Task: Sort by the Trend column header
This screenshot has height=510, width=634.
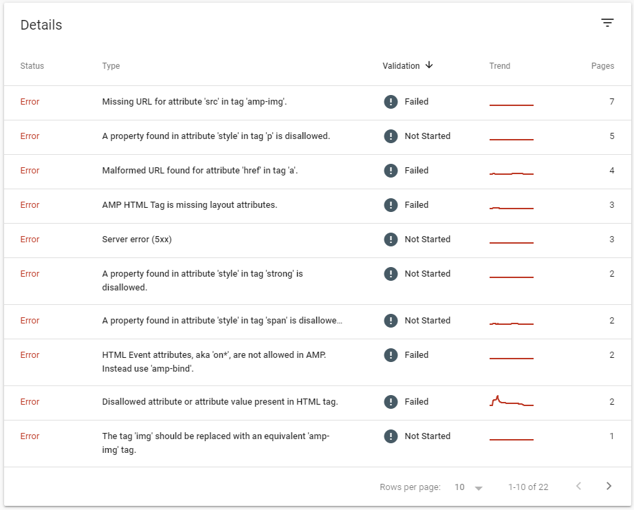Action: [500, 66]
